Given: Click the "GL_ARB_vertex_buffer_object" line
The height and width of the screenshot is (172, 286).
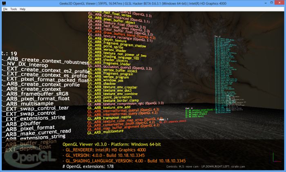Looking at the screenshot, I should click(x=112, y=70).
